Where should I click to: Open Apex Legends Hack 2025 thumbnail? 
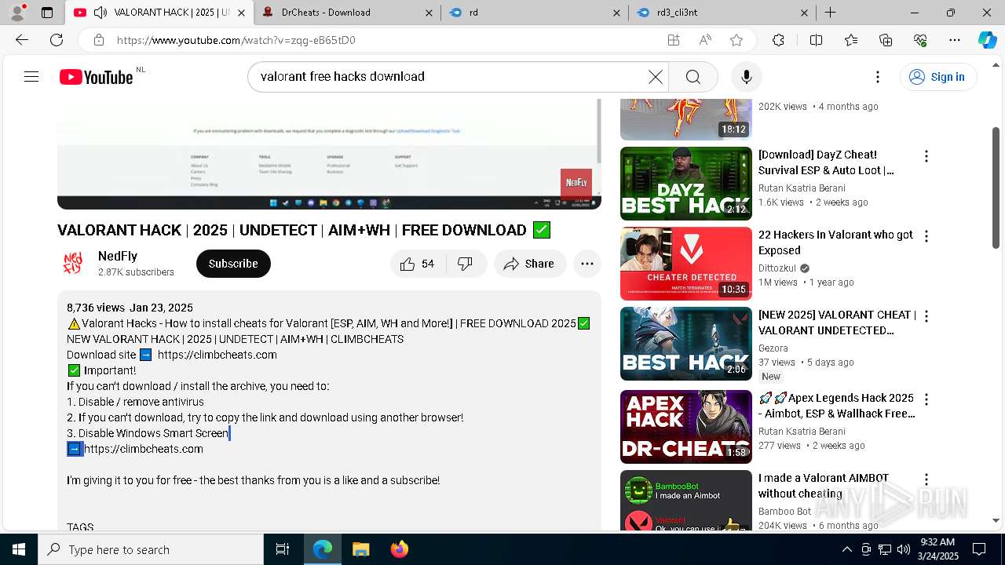[685, 427]
